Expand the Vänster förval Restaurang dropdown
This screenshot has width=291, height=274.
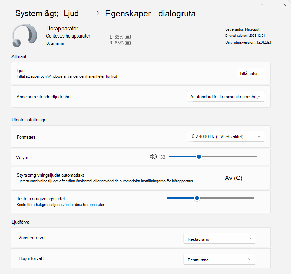(x=219, y=239)
